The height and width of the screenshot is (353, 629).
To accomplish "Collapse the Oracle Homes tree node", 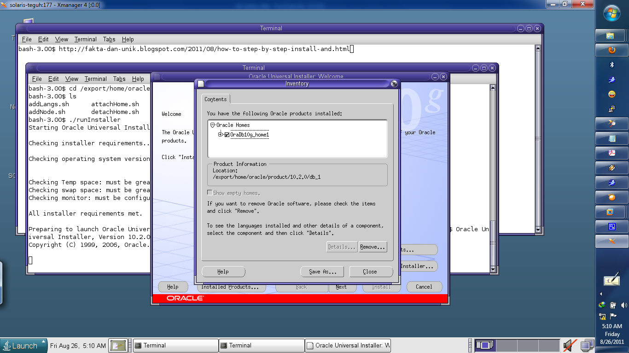I will point(213,125).
